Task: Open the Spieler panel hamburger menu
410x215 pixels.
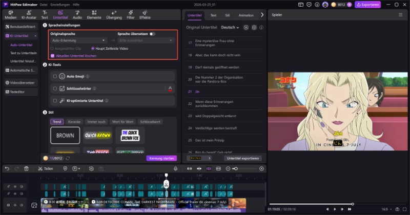Action: pyautogui.click(x=400, y=15)
